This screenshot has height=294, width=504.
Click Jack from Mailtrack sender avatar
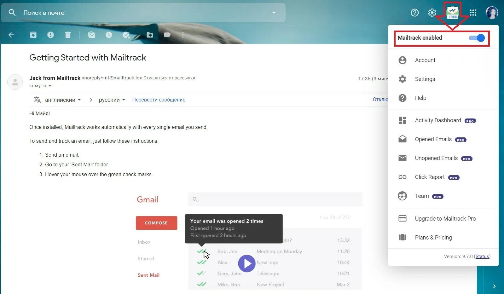tap(15, 82)
